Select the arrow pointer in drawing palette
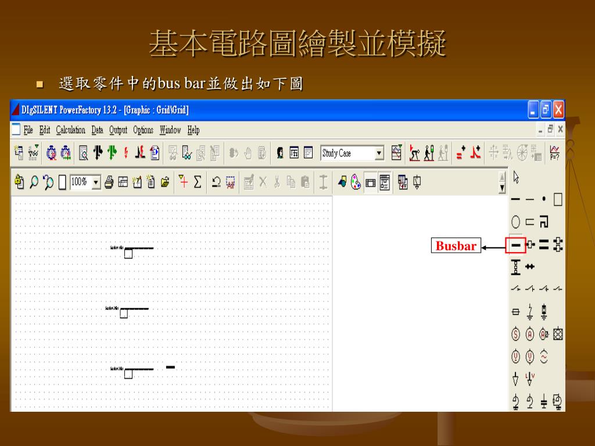 (516, 177)
